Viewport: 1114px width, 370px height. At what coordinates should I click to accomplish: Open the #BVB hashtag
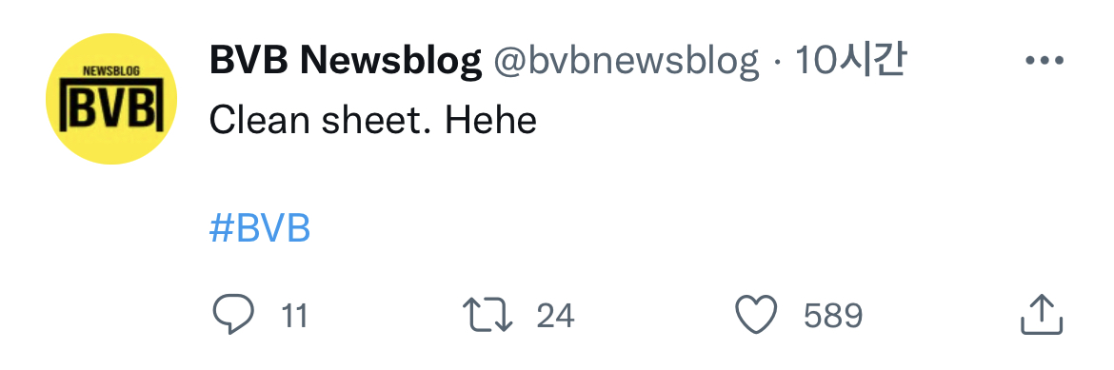point(260,228)
